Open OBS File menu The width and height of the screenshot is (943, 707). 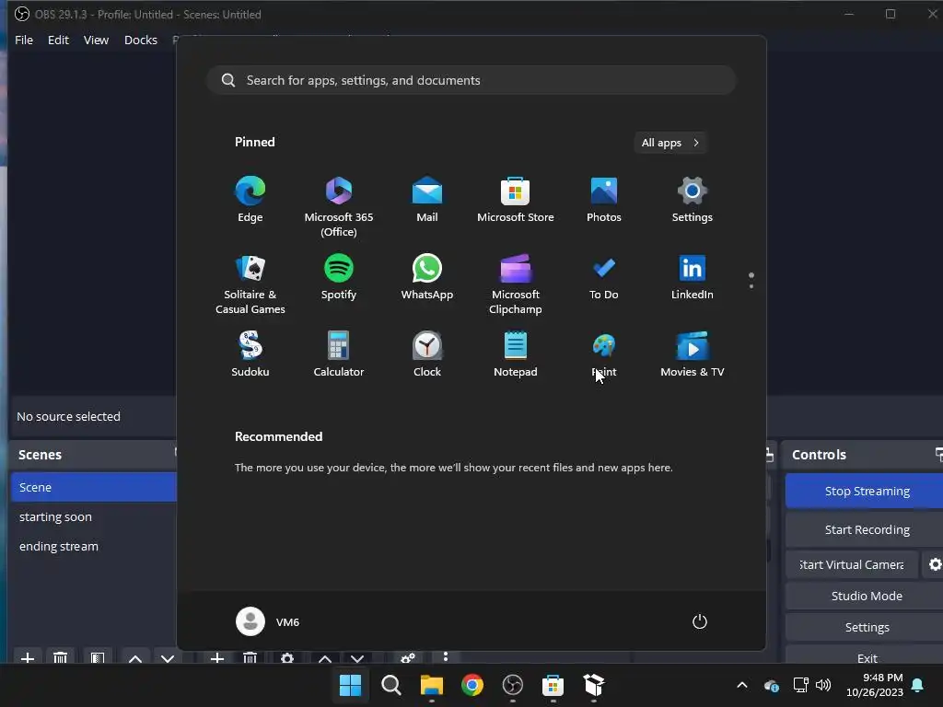point(24,40)
